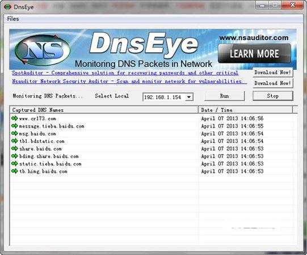Click the timestamp in the tb1.bdstatic.com row
The image size is (307, 255).
[x=232, y=141]
